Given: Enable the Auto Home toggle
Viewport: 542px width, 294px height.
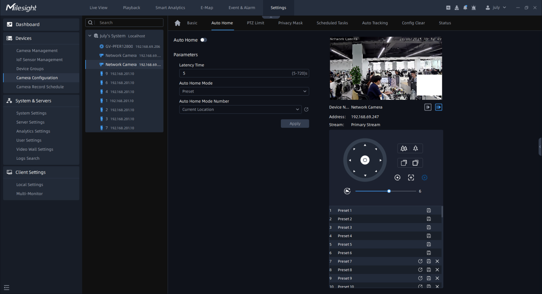Looking at the screenshot, I should pos(204,40).
